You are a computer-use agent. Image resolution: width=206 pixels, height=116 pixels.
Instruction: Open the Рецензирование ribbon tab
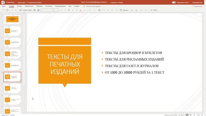(x=60, y=6)
